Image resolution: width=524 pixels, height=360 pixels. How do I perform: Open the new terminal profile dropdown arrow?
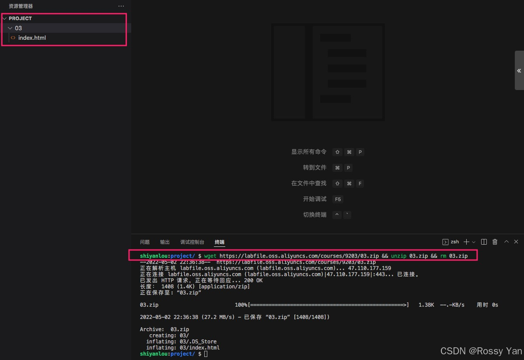[474, 242]
